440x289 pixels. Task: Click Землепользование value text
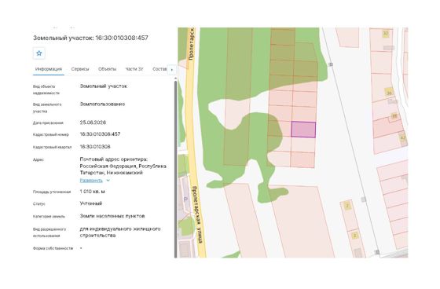tap(102, 104)
